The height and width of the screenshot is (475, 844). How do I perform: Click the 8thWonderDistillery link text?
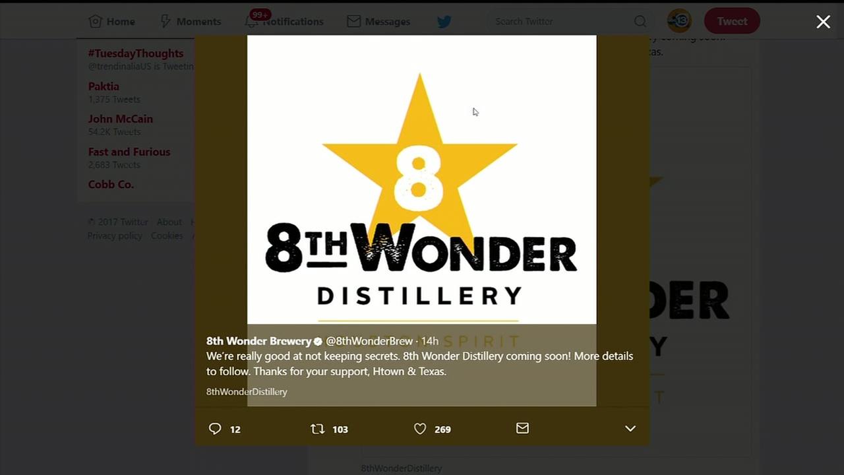coord(247,392)
